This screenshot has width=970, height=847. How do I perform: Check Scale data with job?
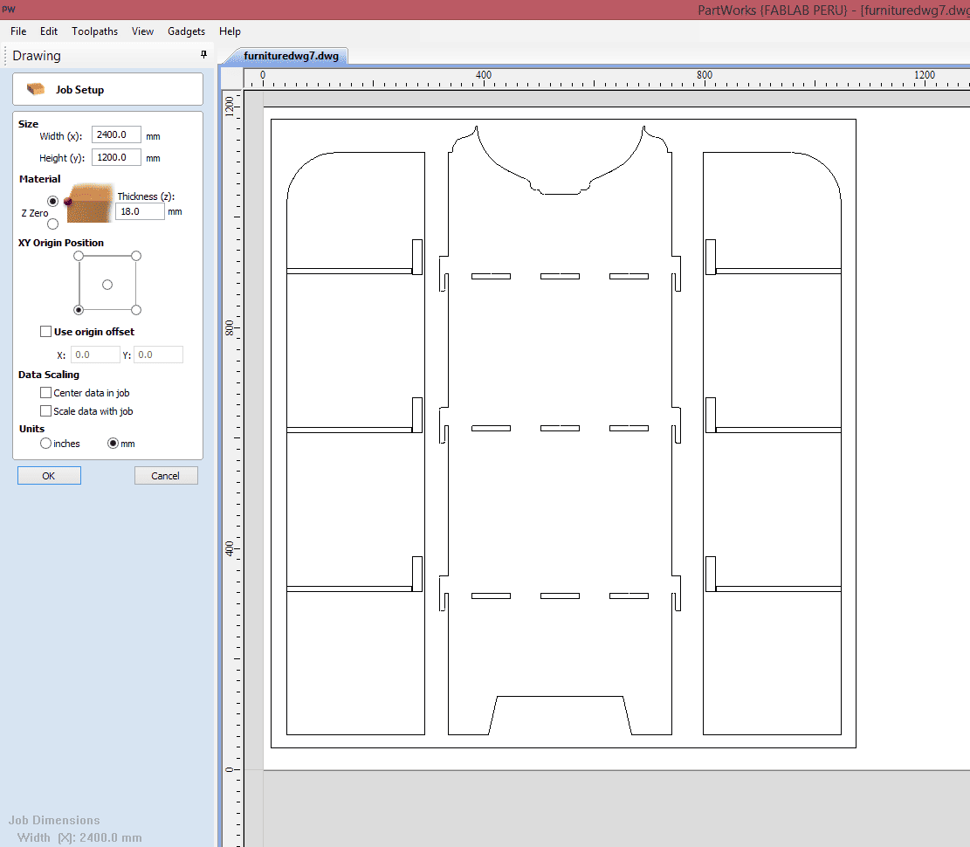[45, 410]
